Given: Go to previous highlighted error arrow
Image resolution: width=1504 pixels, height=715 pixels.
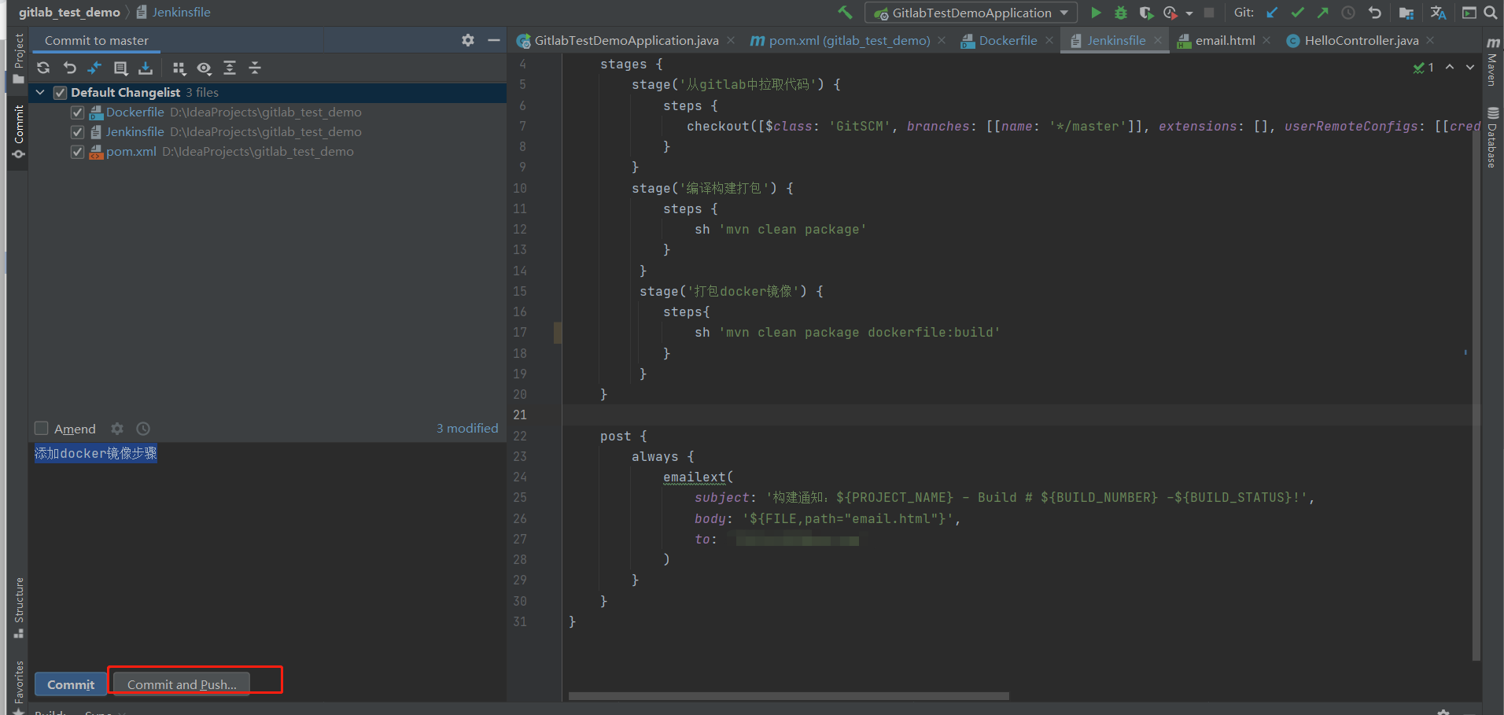Looking at the screenshot, I should click(1450, 68).
